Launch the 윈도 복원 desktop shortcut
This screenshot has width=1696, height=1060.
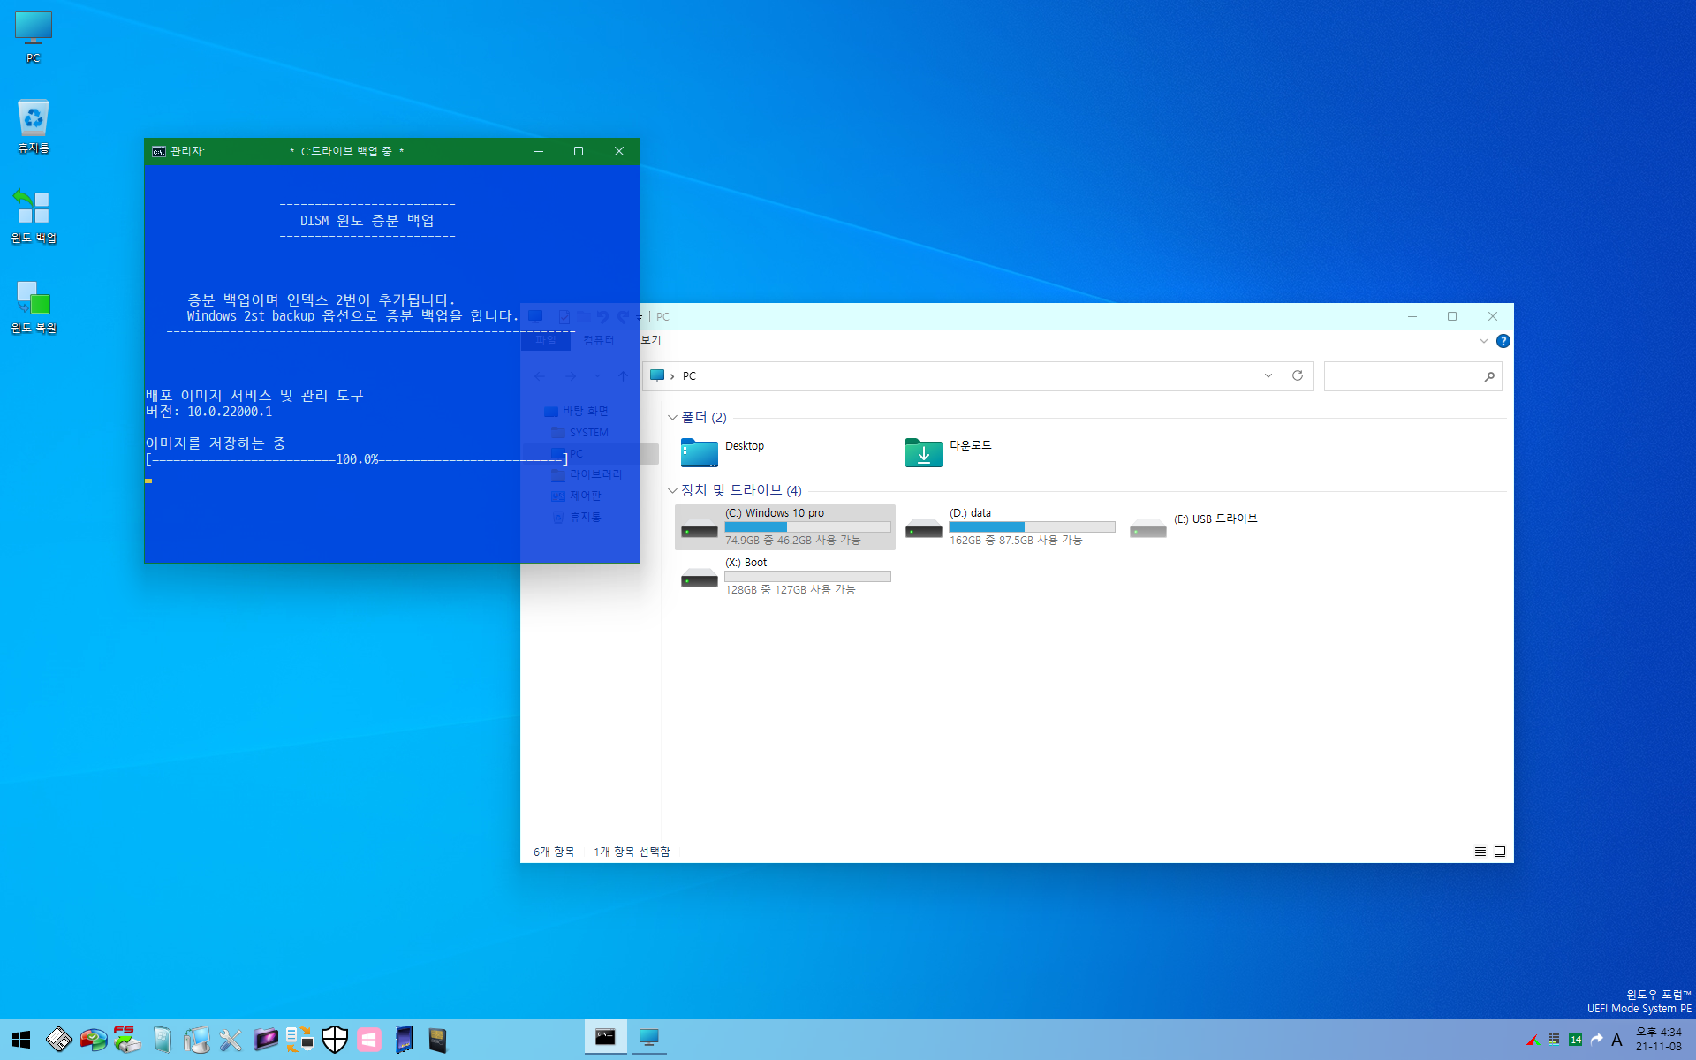tap(34, 307)
